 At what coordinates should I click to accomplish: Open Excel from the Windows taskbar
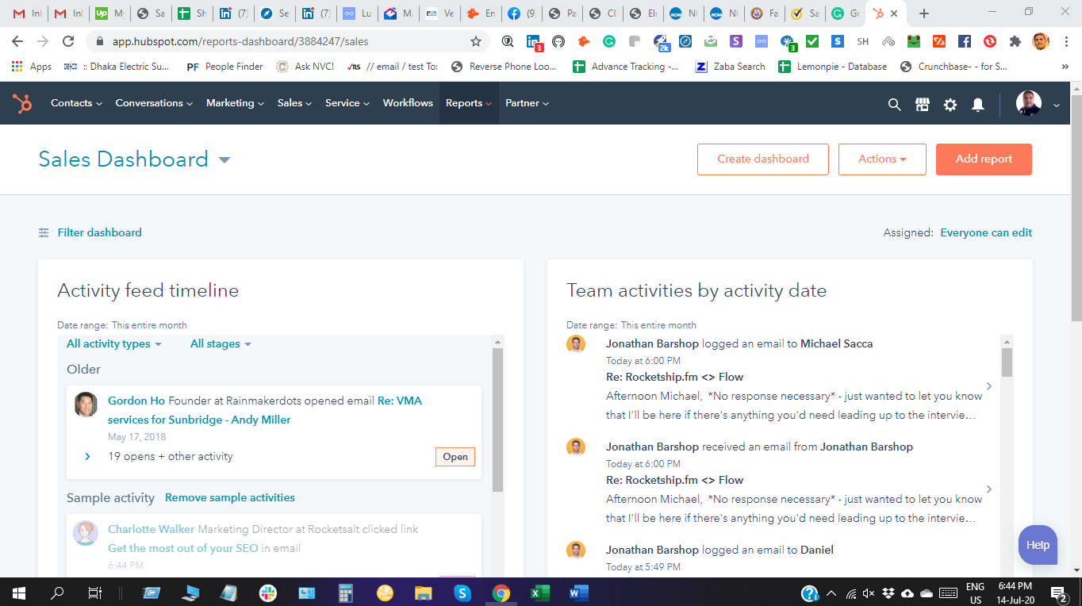[539, 593]
